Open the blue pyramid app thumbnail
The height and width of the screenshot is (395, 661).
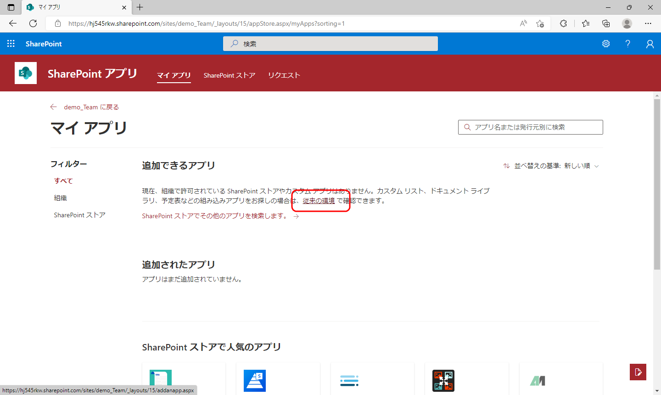tap(255, 380)
